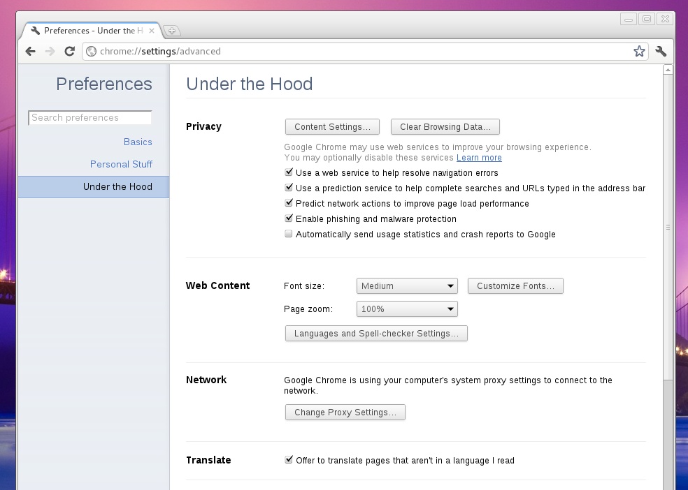Disable phishing and malware protection
The image size is (688, 490).
(x=289, y=218)
